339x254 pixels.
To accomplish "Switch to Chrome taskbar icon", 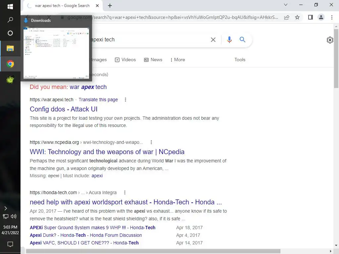I will [x=10, y=64].
